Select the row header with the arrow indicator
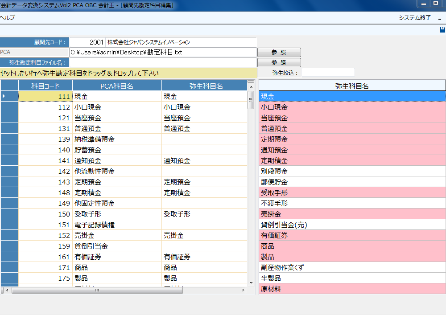Screen dimensions: 446x315 [x=9, y=96]
